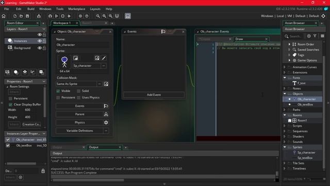Switch to the Workspace 1 tab
Image resolution: width=330 pixels, height=186 pixels.
[x=62, y=23]
